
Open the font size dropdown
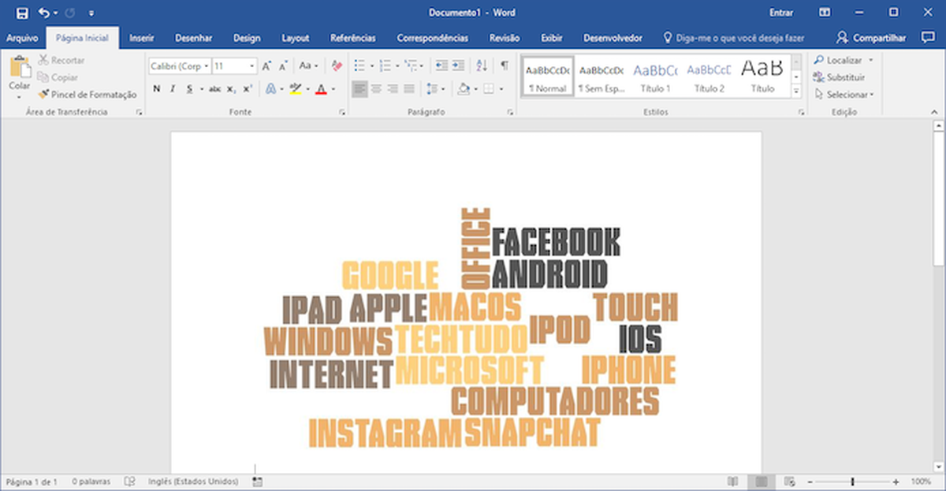[234, 66]
